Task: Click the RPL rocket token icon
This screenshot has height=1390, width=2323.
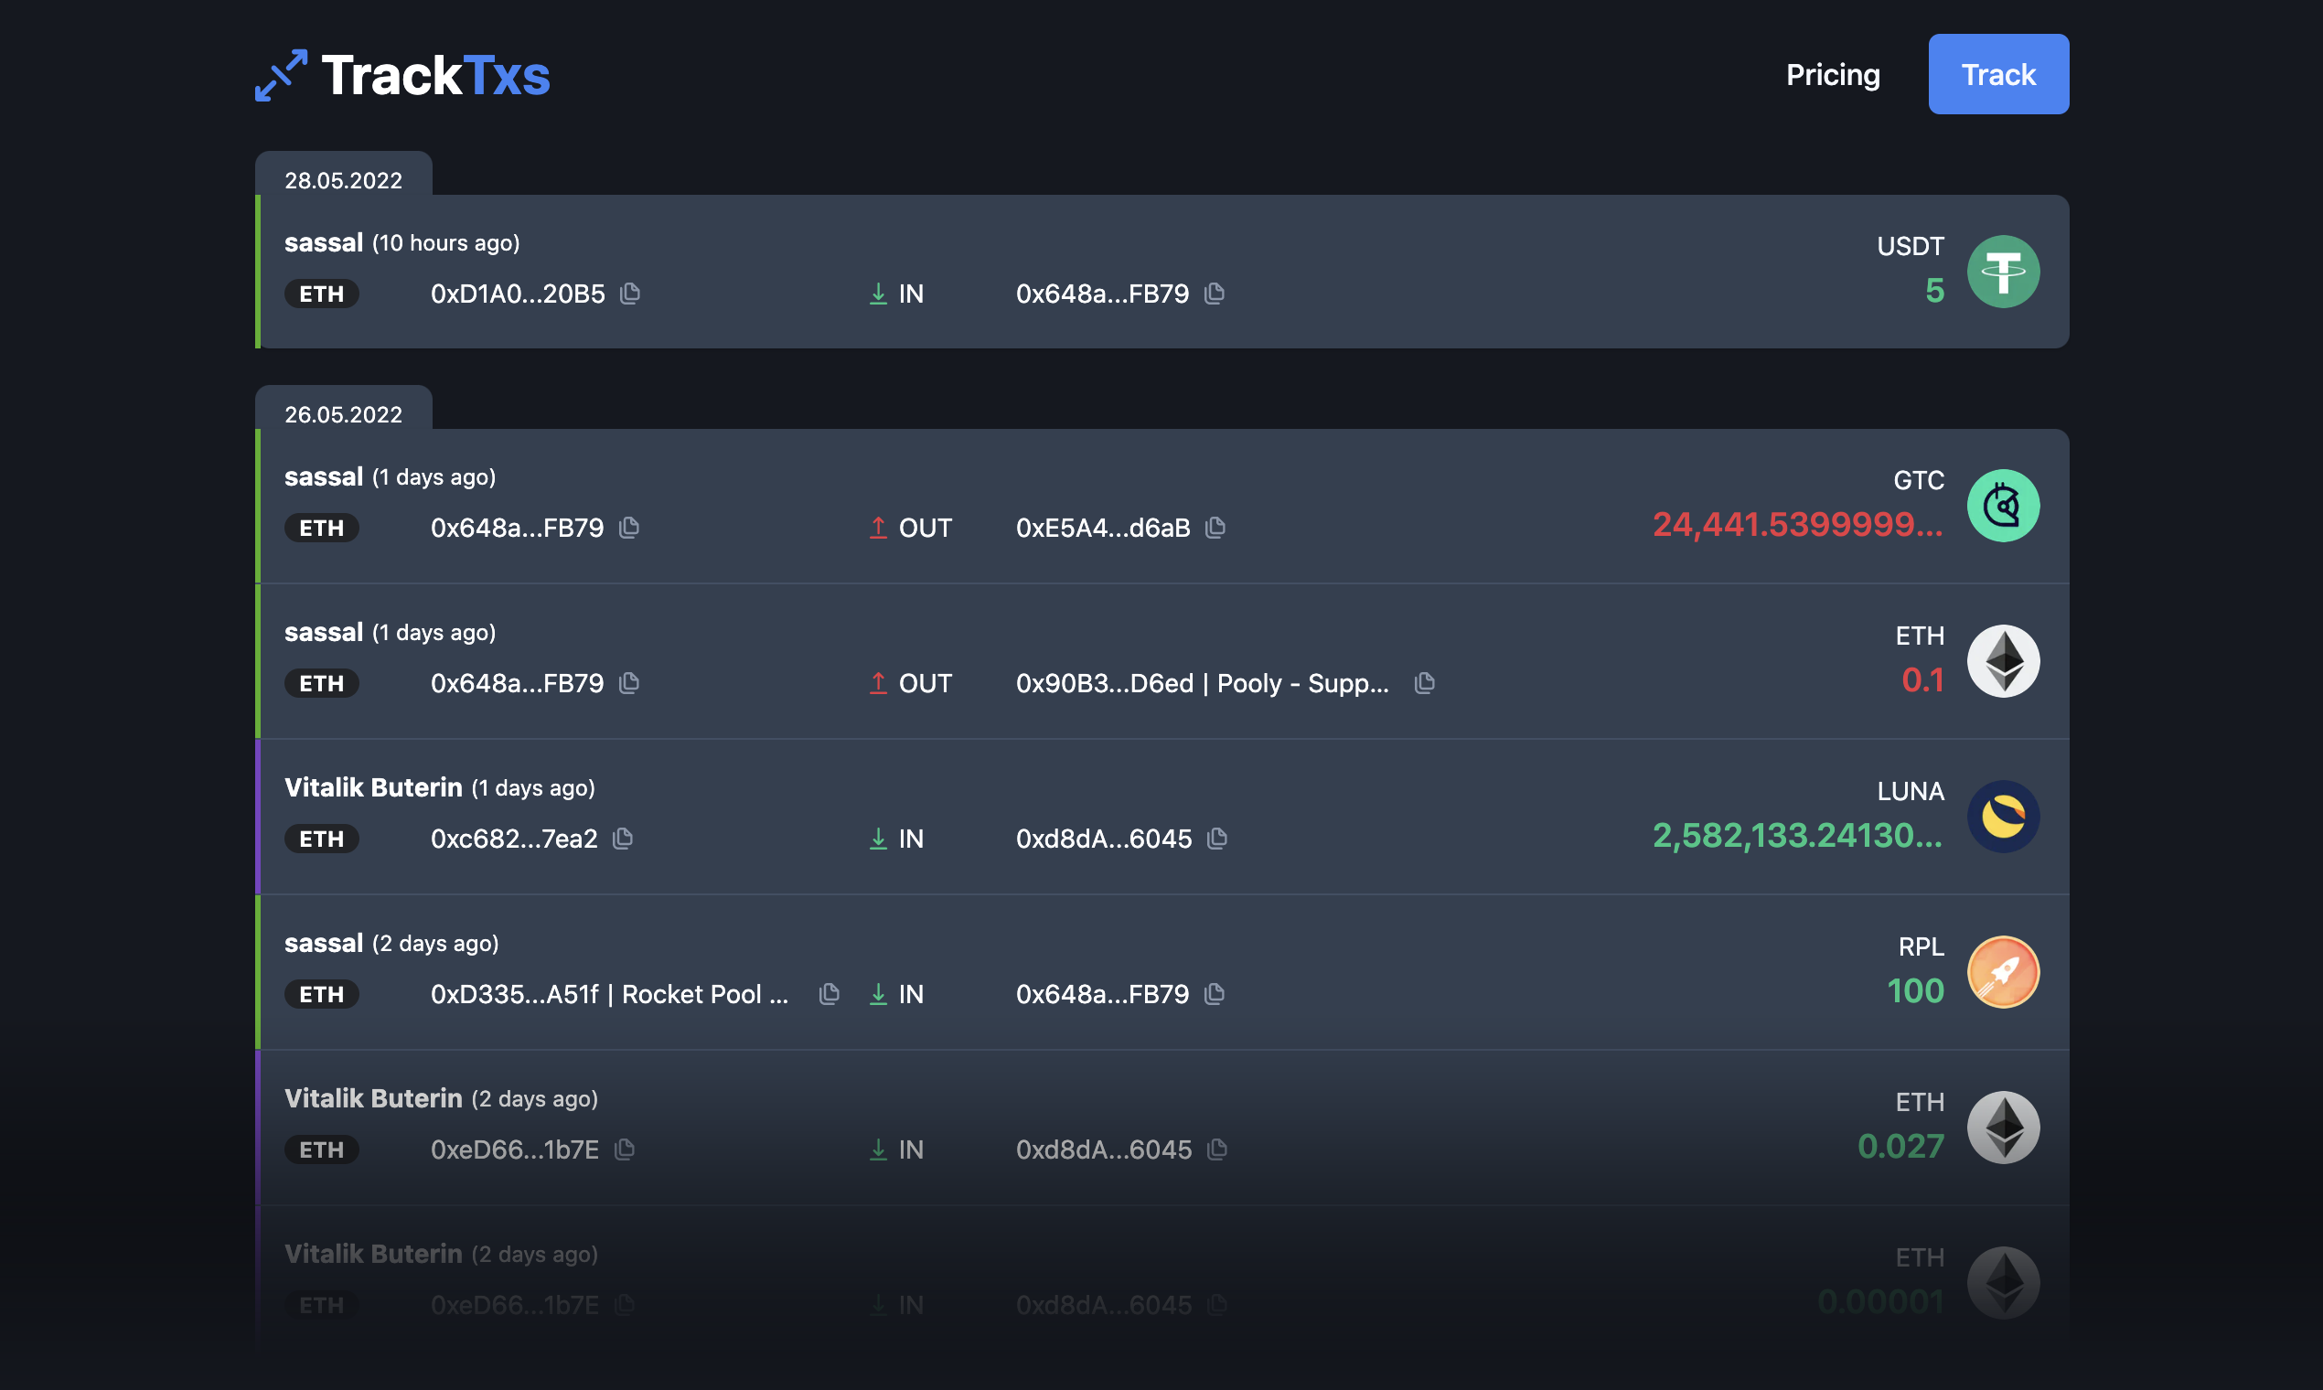Action: tap(2003, 972)
